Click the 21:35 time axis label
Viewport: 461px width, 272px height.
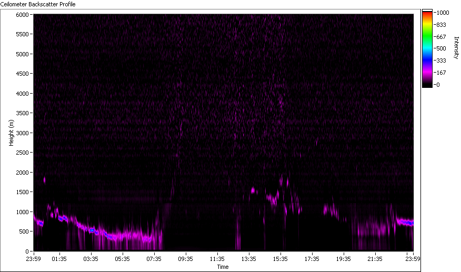[x=375, y=259]
